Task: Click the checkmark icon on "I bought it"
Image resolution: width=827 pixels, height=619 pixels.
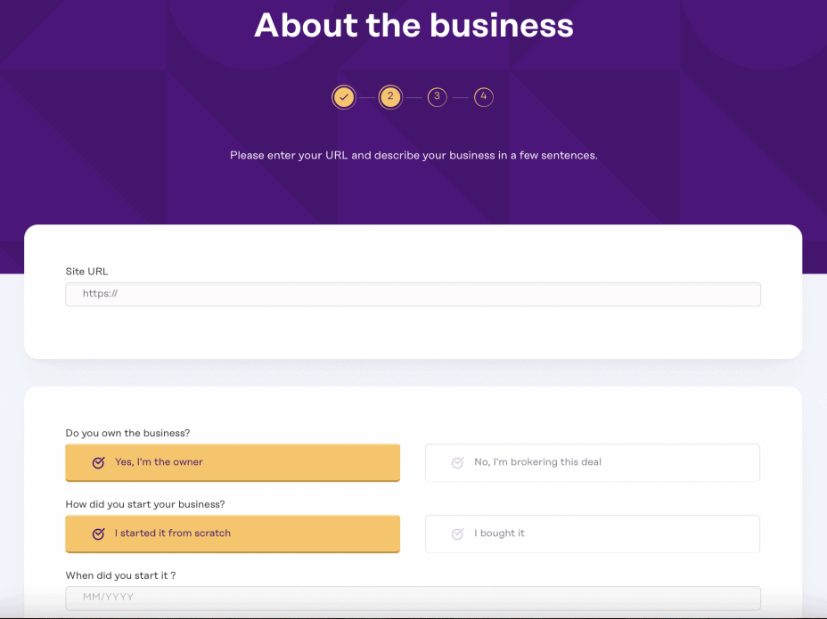Action: click(457, 533)
